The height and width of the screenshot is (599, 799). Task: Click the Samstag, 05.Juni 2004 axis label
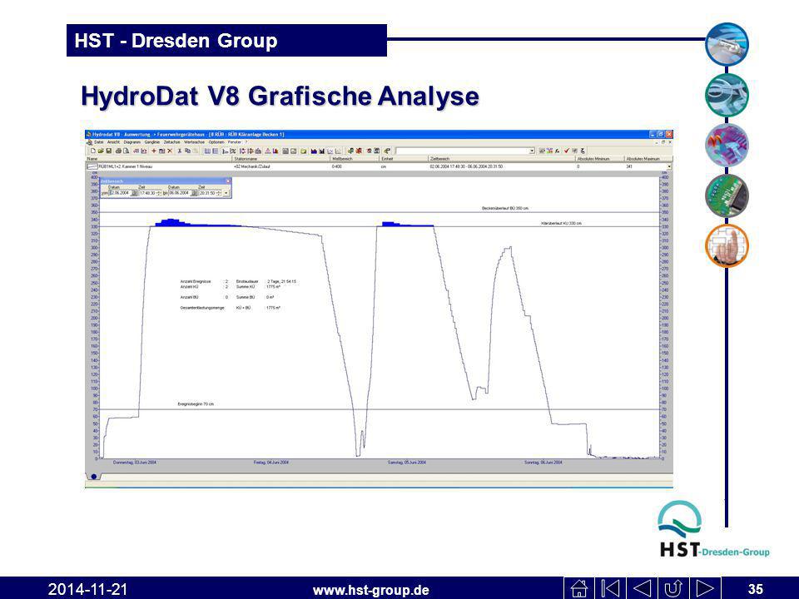407,463
